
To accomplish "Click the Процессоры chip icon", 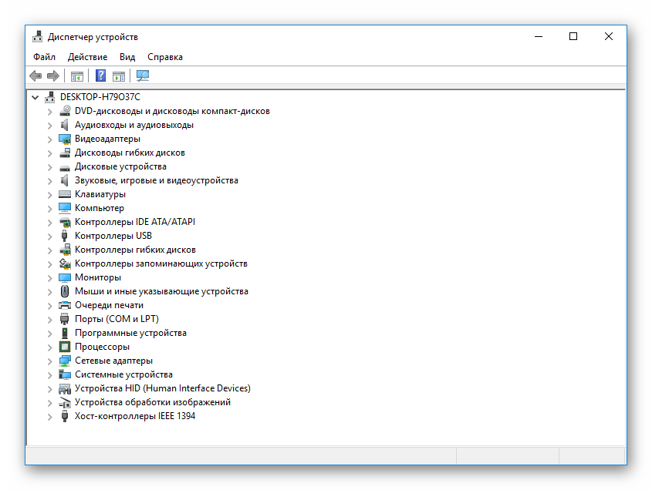I will coord(65,347).
